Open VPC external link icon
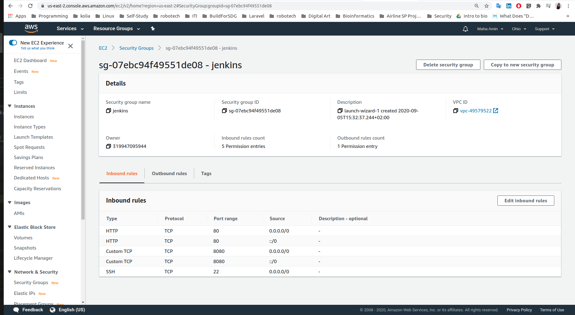 point(496,111)
